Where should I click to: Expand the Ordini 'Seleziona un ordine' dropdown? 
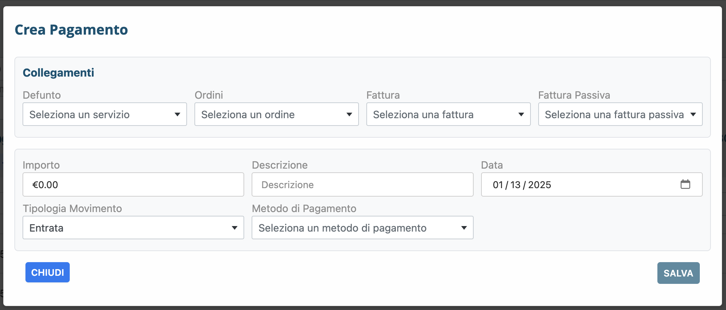[276, 115]
